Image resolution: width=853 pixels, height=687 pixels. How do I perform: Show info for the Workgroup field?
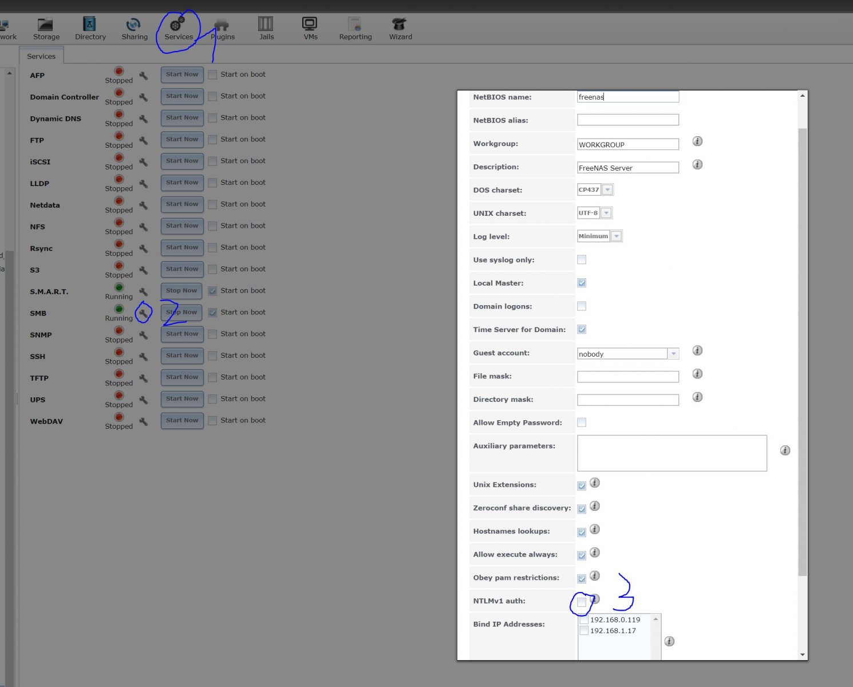[697, 141]
